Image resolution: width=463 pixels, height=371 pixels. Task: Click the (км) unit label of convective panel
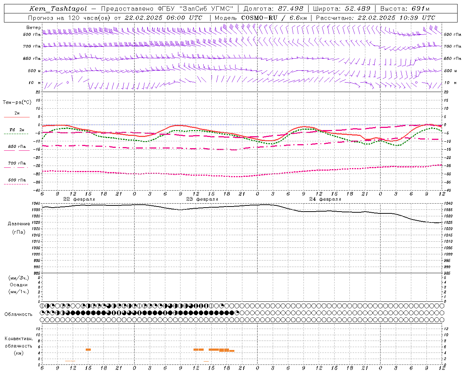pos(19,353)
